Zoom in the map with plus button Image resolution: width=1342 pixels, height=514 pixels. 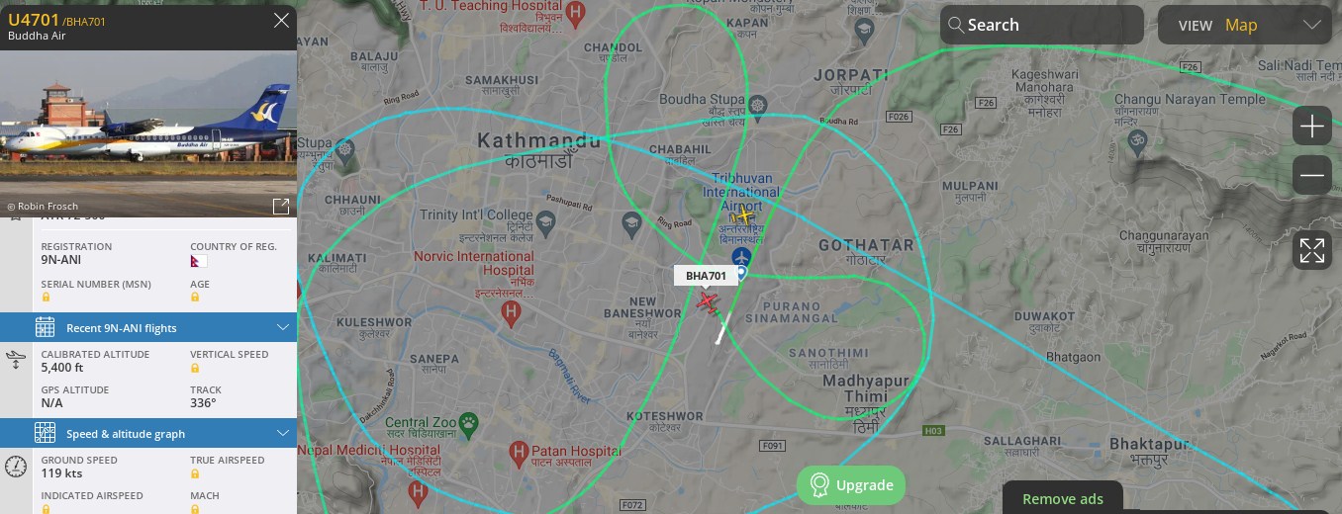[x=1311, y=127]
